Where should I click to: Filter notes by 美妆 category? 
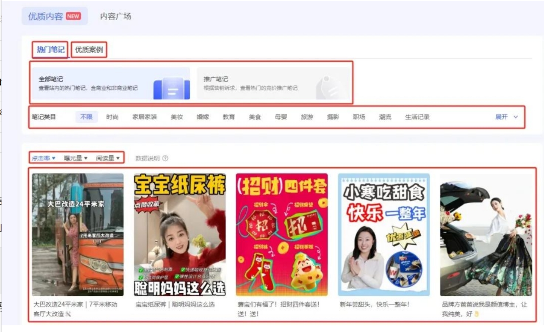tap(177, 117)
